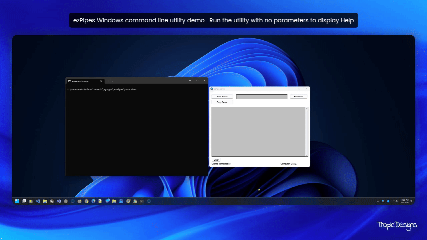427x240 pixels.
Task: Click the Broadcast button
Action: tap(299, 97)
